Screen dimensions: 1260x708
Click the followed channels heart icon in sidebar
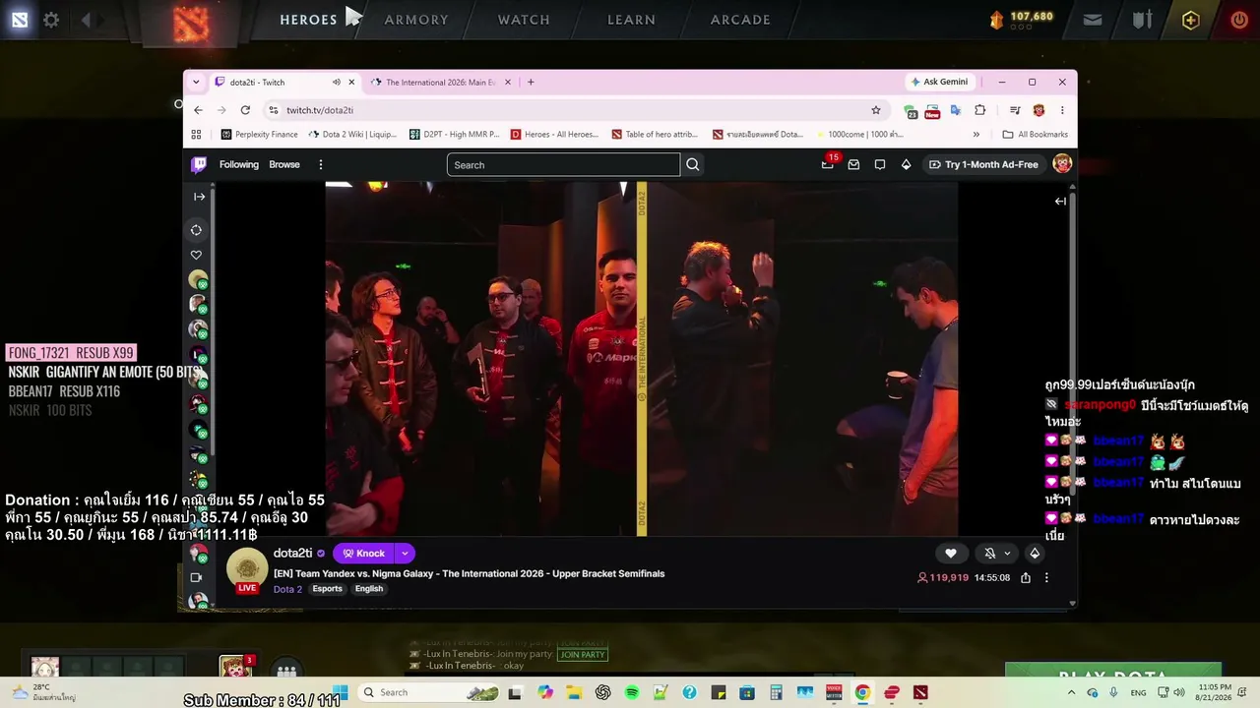coord(197,255)
